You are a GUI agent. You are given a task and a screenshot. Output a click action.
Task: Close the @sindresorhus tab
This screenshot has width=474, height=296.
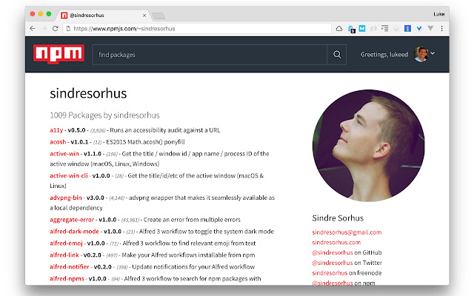[x=144, y=16]
